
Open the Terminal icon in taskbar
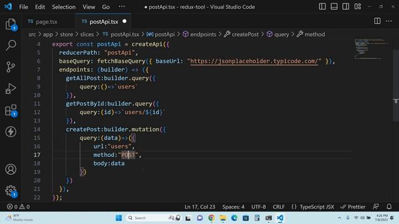(269, 218)
